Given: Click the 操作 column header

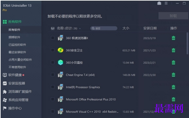Looking at the screenshot, I should [174, 28].
